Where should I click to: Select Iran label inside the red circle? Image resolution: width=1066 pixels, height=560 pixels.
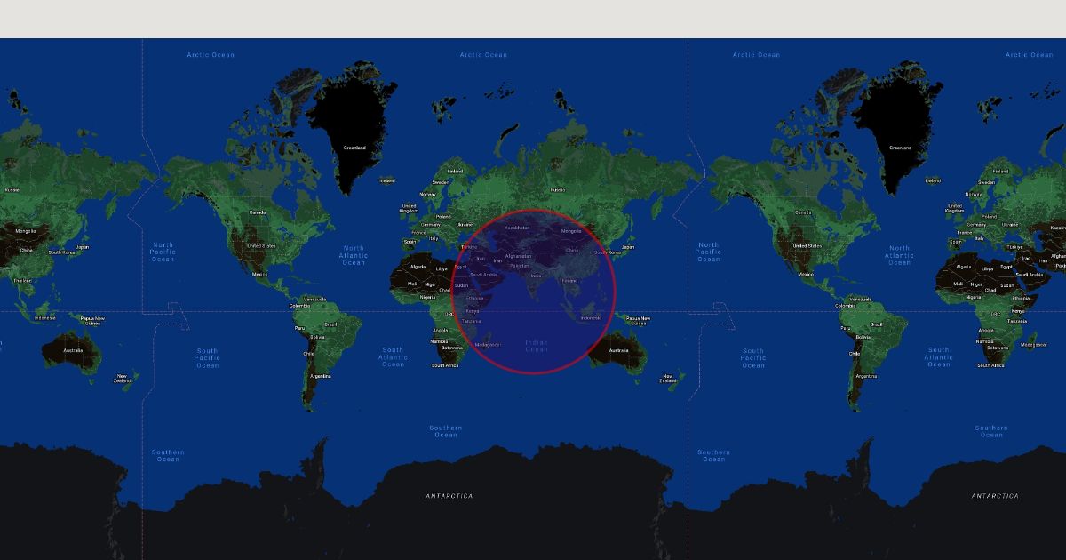[497, 261]
